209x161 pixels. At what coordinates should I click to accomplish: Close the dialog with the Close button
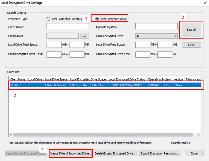194,153
